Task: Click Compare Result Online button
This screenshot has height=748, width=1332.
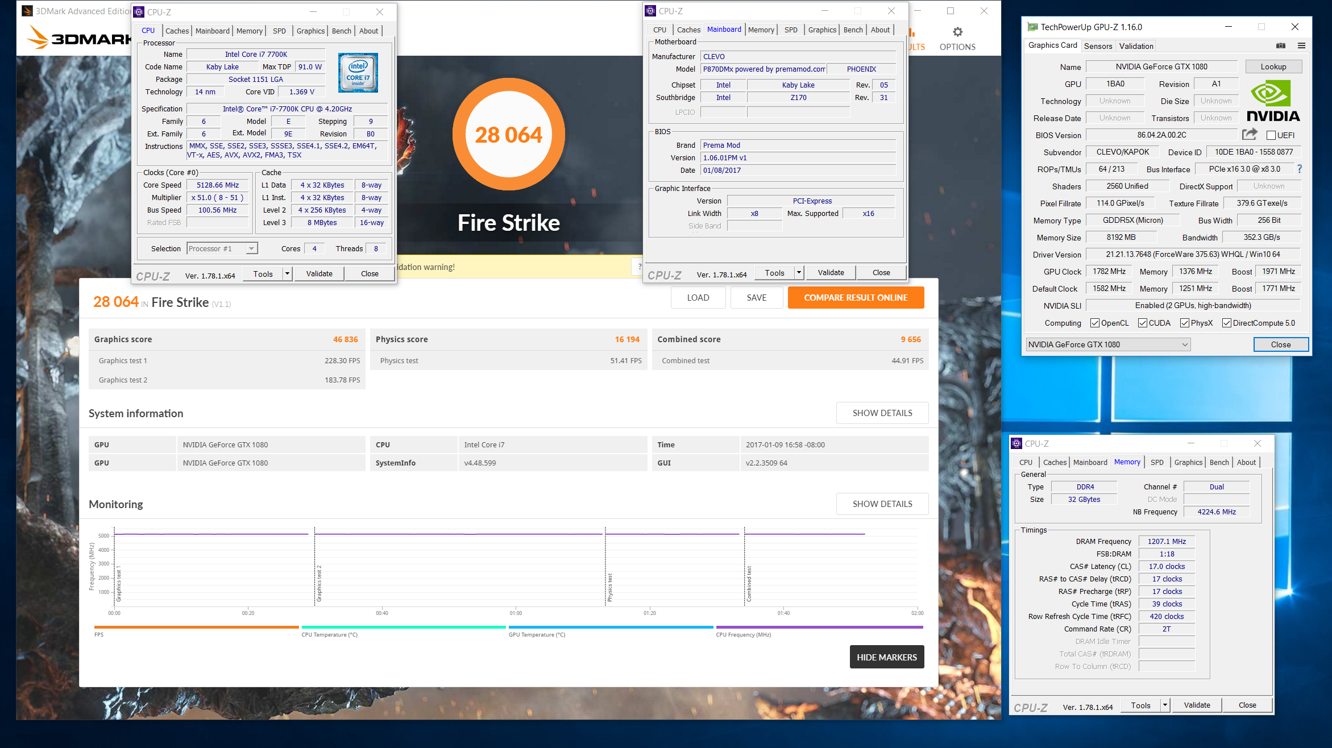Action: pos(856,297)
